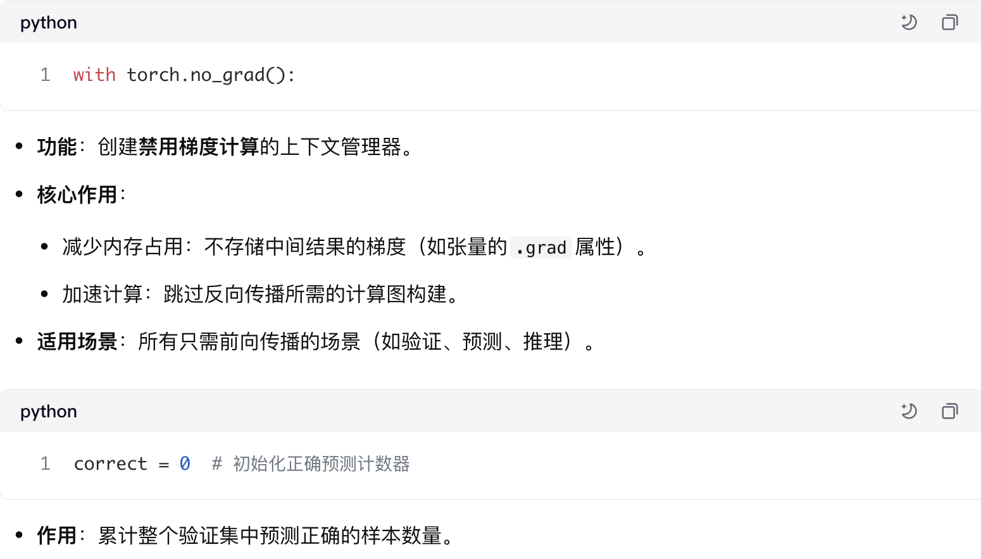
Task: Click the moon icon above torch.no_grad code
Action: point(909,22)
